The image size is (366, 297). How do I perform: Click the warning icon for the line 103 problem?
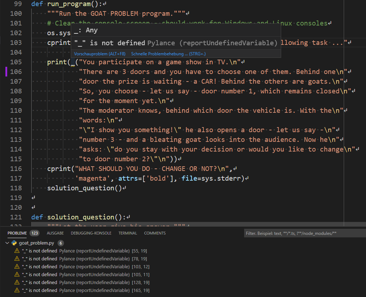(x=17, y=266)
